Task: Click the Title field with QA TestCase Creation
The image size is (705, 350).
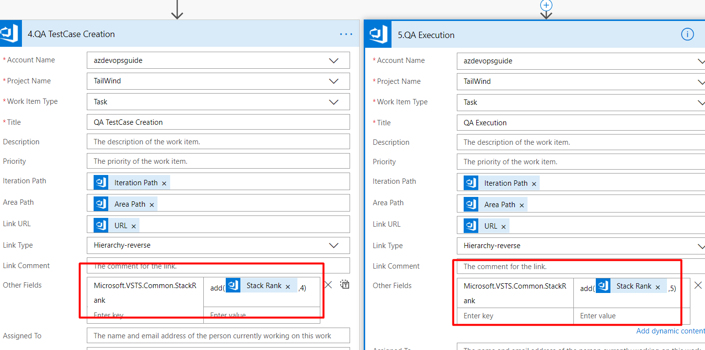Action: click(x=218, y=122)
